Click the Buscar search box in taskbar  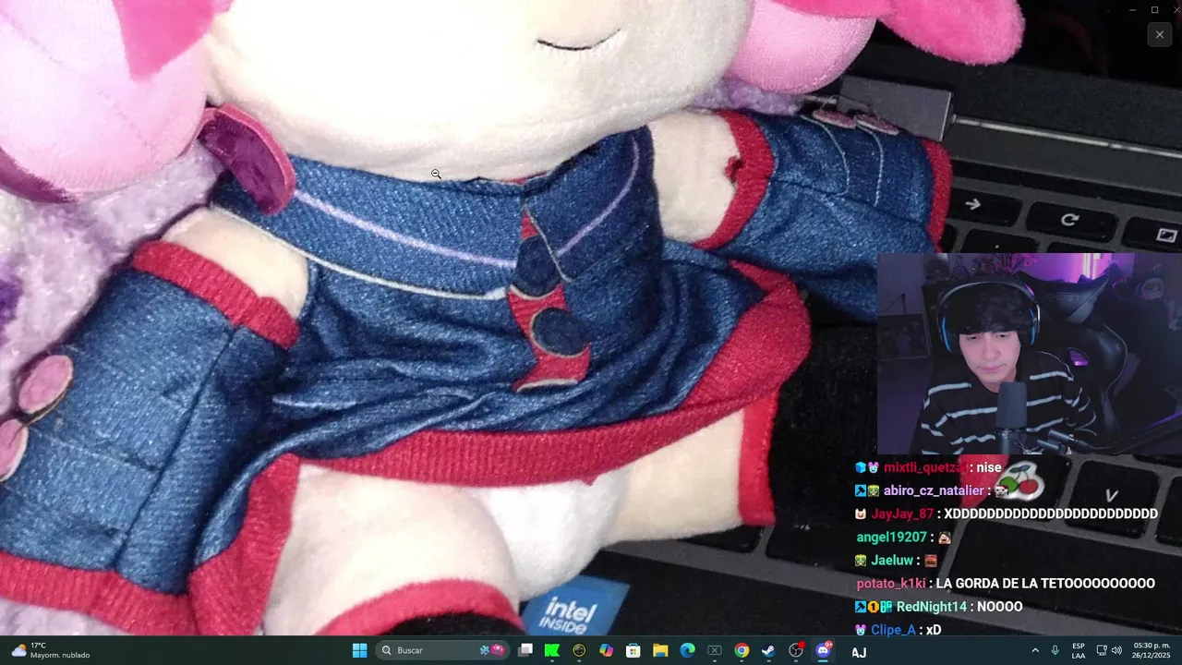coord(442,650)
